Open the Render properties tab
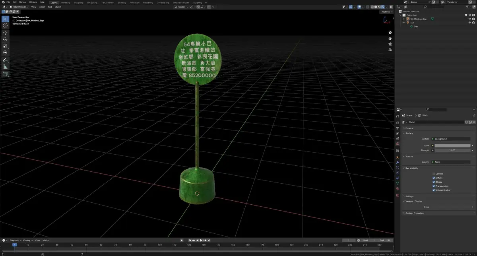The image size is (477, 256). [397, 123]
